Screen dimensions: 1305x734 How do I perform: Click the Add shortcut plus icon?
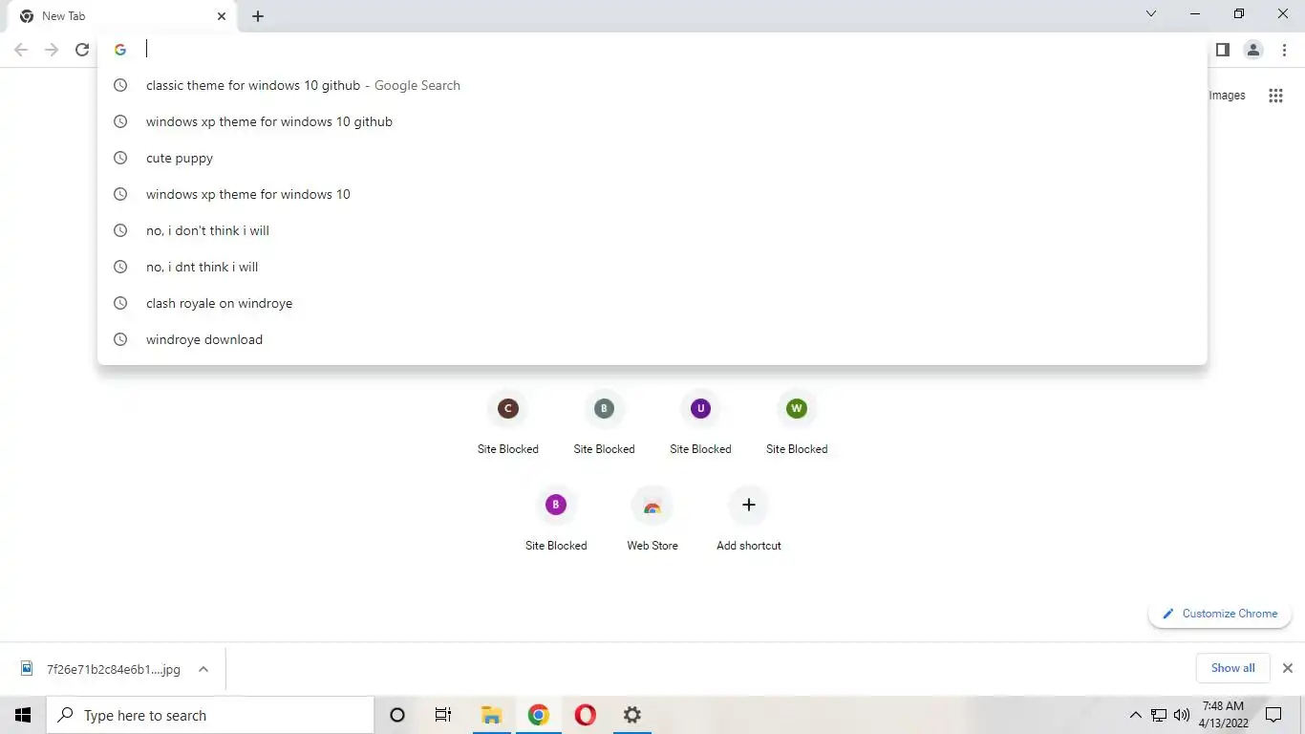pyautogui.click(x=749, y=505)
